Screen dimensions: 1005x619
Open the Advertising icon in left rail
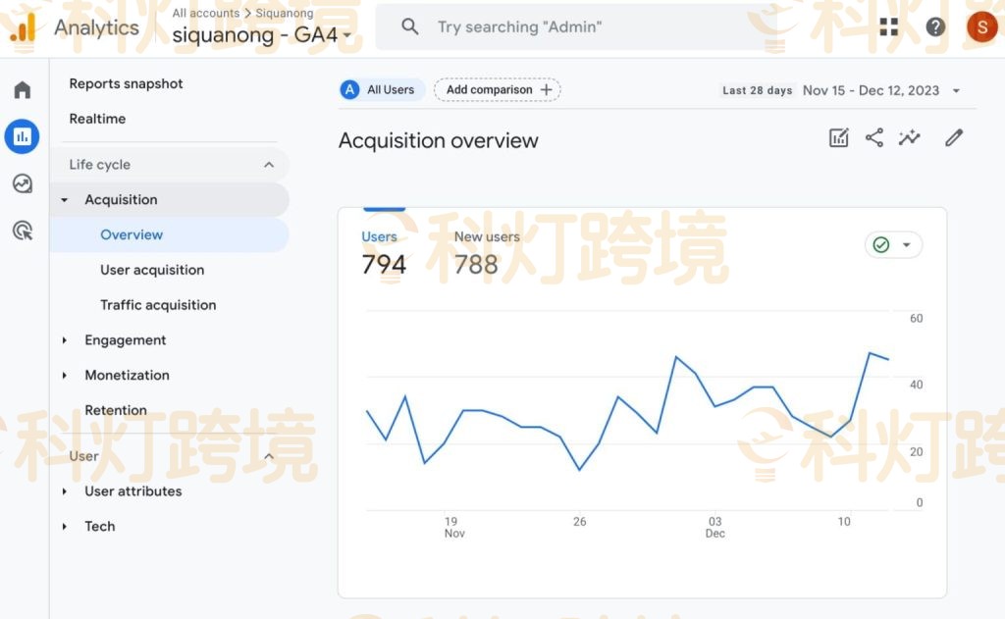pyautogui.click(x=22, y=231)
